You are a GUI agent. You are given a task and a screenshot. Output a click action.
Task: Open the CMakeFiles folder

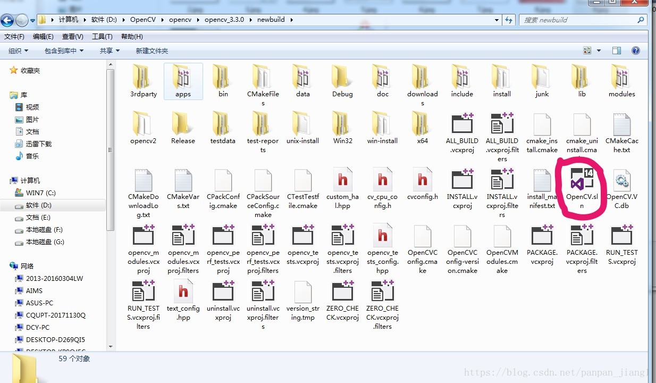point(263,86)
